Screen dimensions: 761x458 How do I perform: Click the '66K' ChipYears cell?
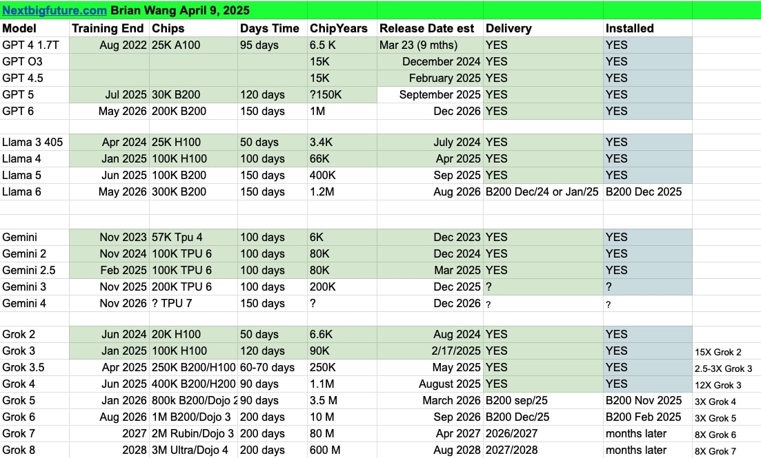tap(342, 158)
